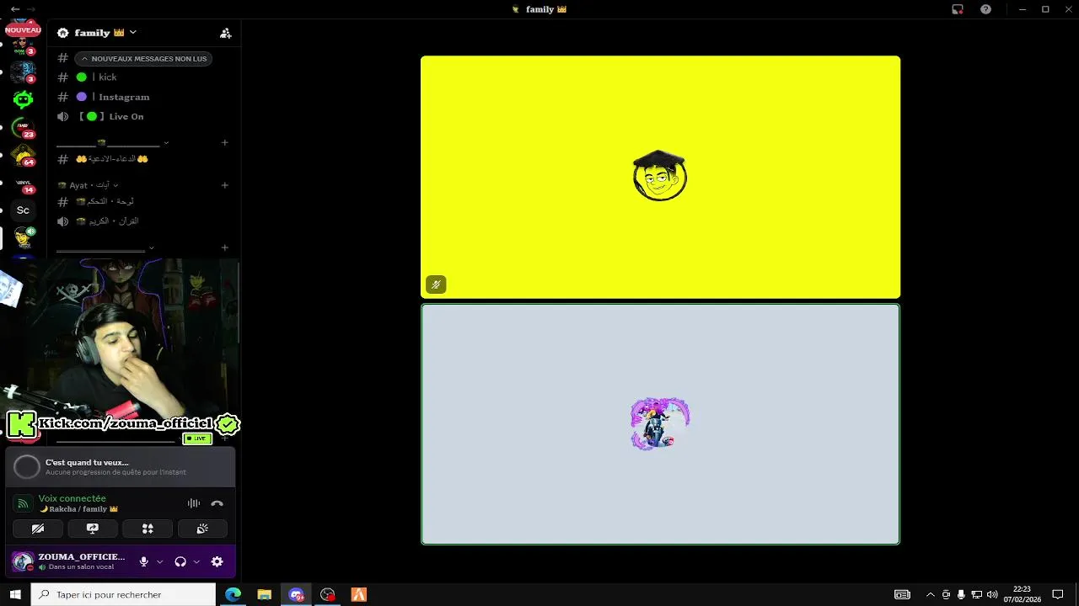Toggle camera on in voice panel
The image size is (1079, 606).
click(38, 529)
